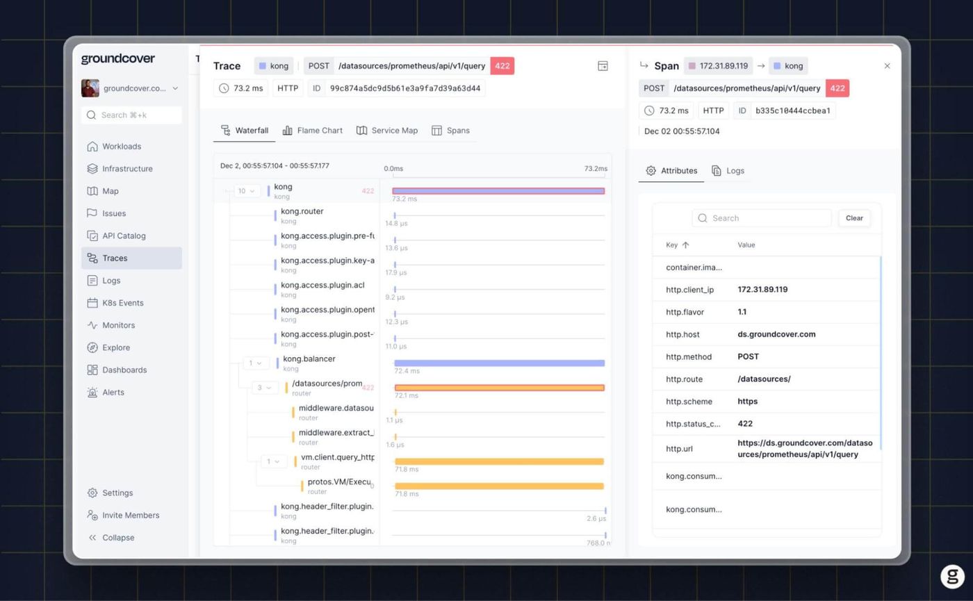This screenshot has height=601, width=973.
Task: Collapse the /datasources/prom span with 3 children
Action: (x=265, y=388)
